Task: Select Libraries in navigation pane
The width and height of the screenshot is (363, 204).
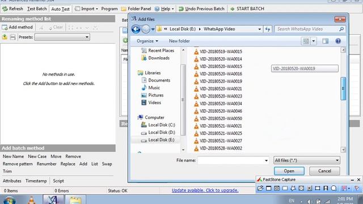Action: coord(149,73)
